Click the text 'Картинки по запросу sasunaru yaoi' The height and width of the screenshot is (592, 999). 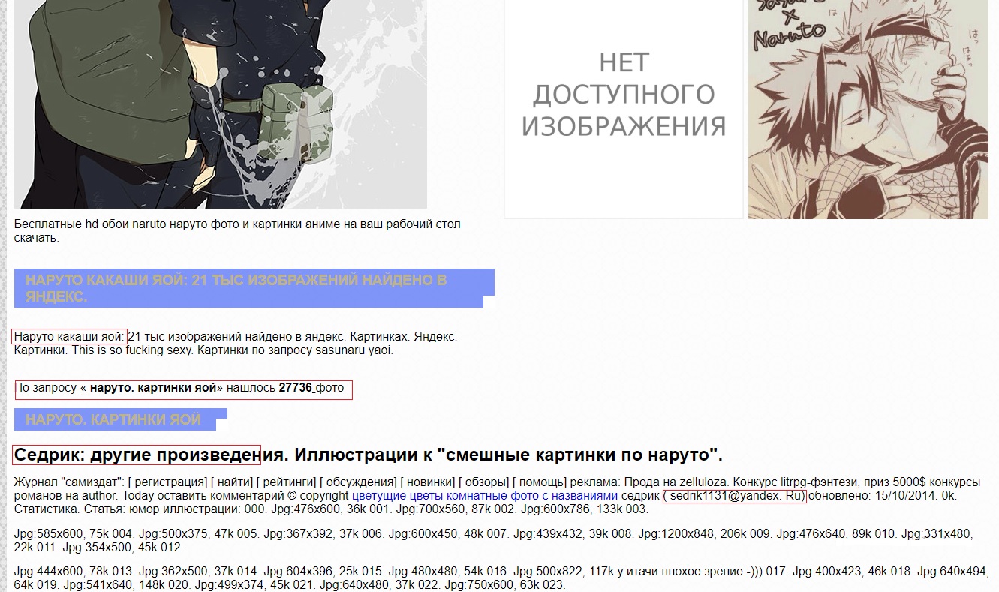(x=296, y=350)
